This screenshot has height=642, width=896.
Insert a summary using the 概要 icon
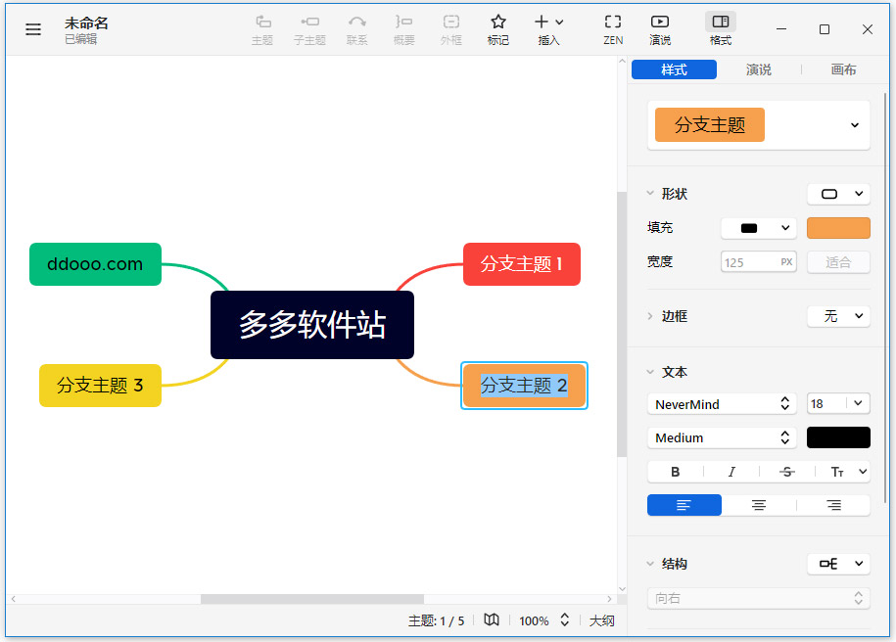pos(403,28)
